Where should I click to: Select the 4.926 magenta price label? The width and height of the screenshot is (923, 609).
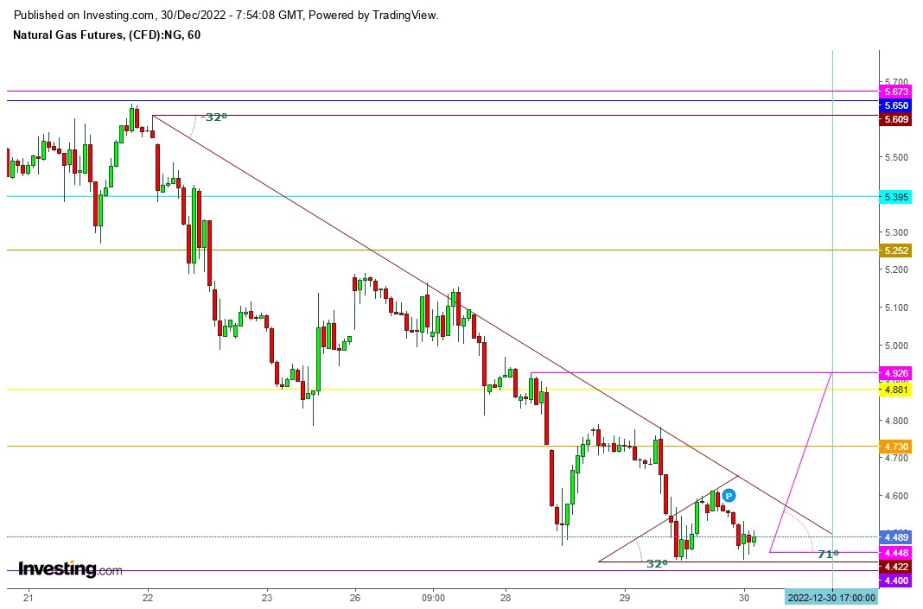point(895,373)
